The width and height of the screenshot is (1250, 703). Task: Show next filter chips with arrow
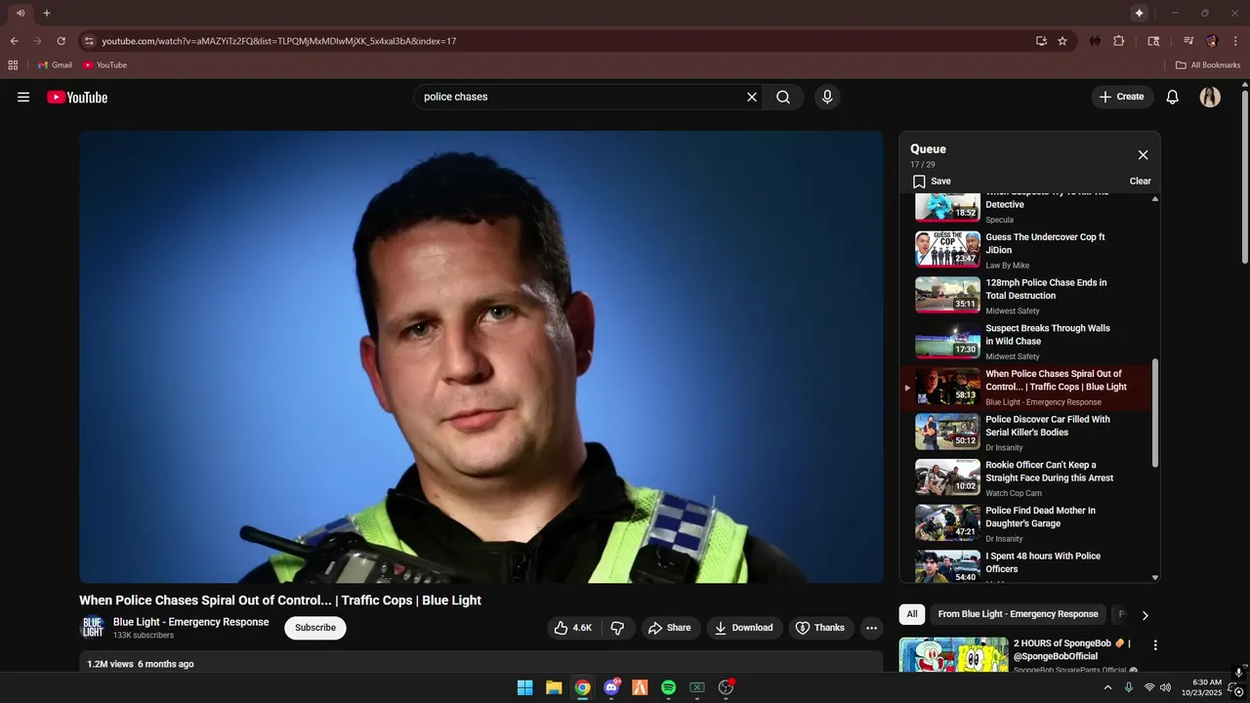tap(1145, 615)
